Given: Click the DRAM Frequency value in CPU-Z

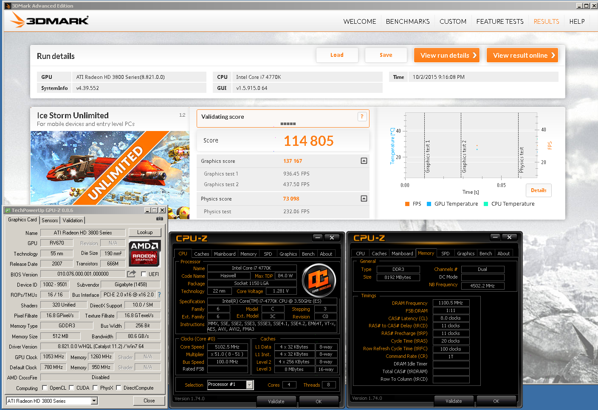Looking at the screenshot, I should point(451,303).
